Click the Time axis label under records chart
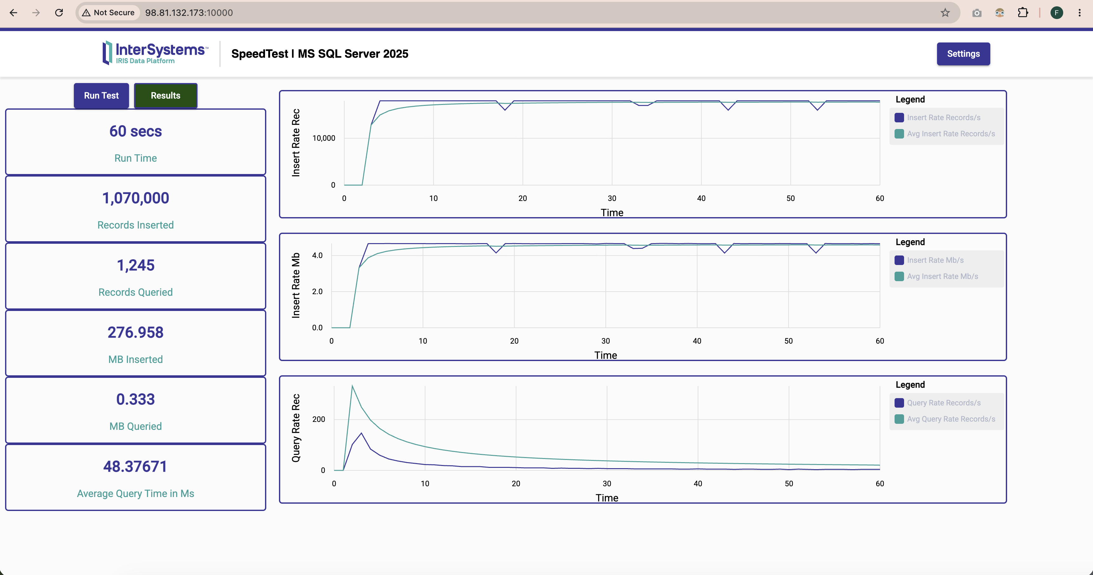The width and height of the screenshot is (1093, 575). [x=612, y=213]
